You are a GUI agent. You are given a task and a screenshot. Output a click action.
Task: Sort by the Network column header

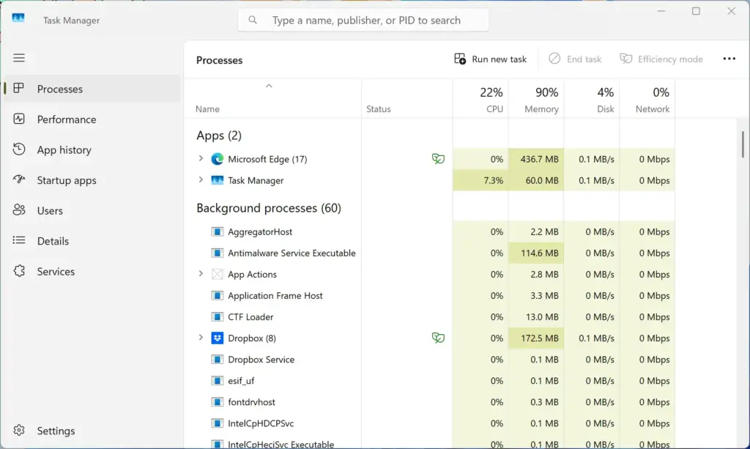[x=647, y=98]
